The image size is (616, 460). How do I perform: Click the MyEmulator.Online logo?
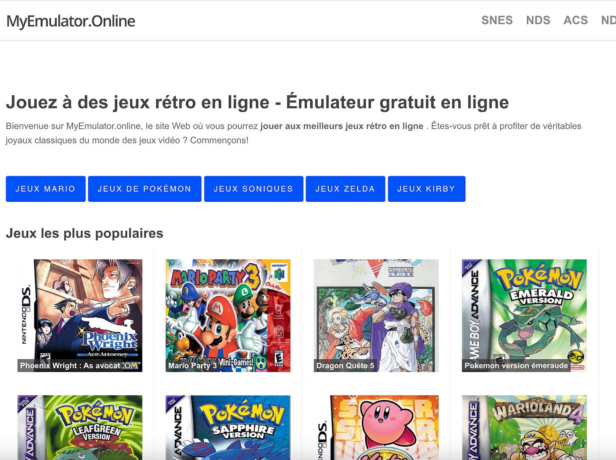[70, 21]
